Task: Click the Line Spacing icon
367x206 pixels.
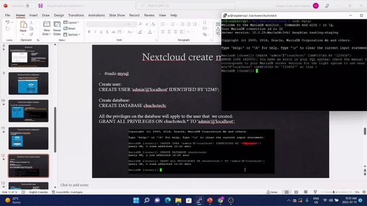Action: [x=196, y=24]
